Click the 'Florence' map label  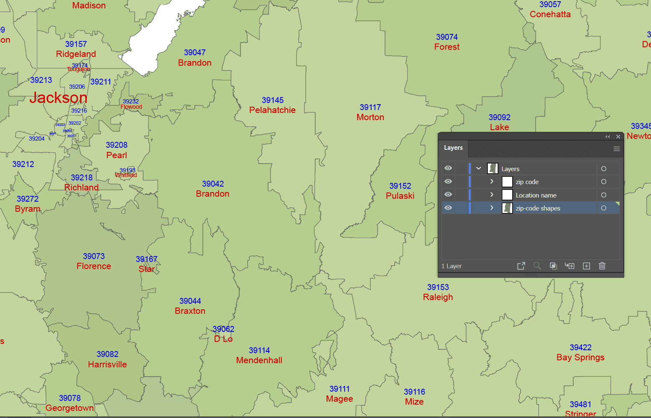click(94, 266)
